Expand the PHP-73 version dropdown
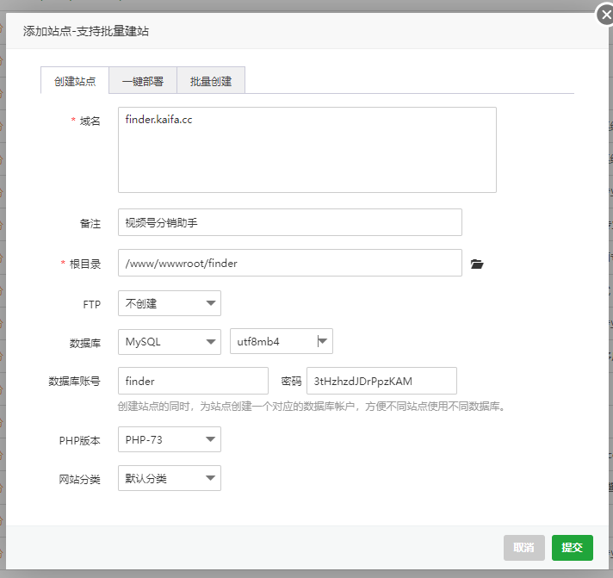 click(x=170, y=439)
